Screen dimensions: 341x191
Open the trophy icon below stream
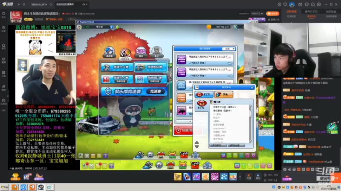click(15, 177)
